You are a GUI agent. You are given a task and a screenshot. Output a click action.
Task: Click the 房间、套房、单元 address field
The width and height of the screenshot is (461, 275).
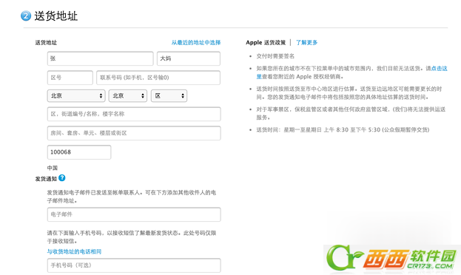pos(134,133)
